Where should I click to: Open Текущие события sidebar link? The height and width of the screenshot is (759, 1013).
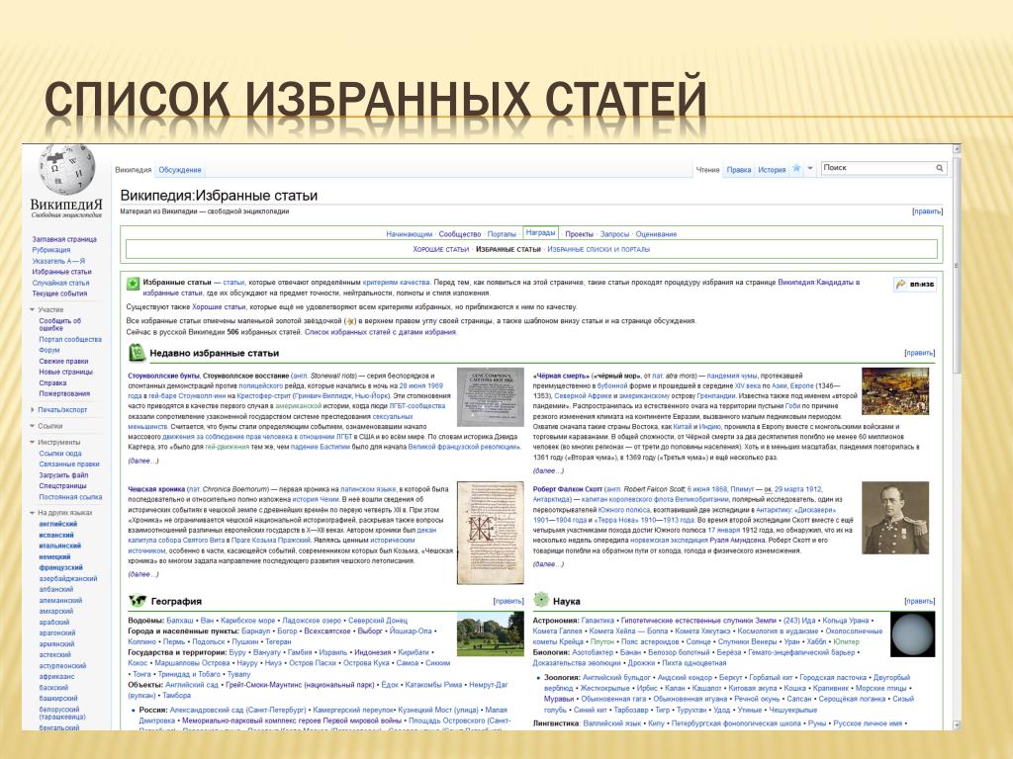coord(59,294)
